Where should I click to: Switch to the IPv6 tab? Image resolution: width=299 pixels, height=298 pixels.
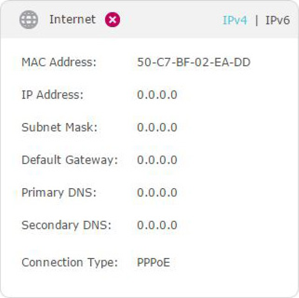(x=277, y=20)
